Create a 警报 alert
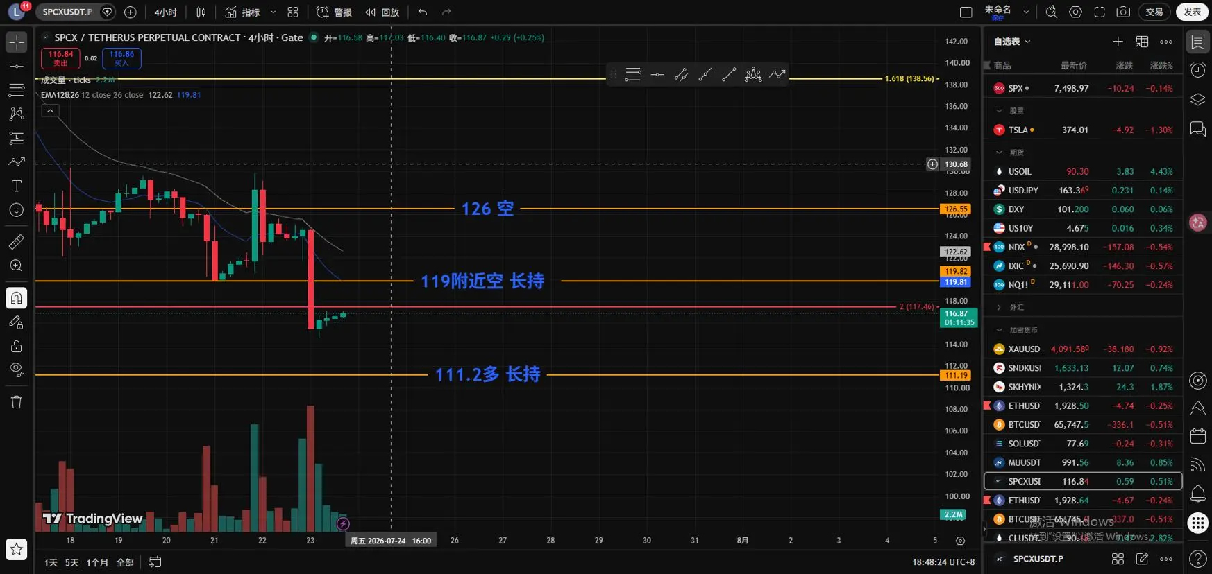The height and width of the screenshot is (574, 1212). 335,12
